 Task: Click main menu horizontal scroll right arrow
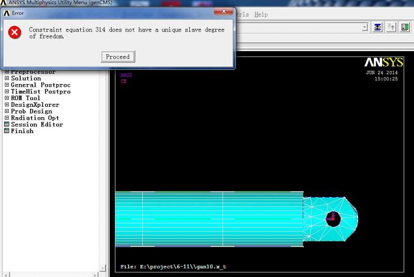95,274
